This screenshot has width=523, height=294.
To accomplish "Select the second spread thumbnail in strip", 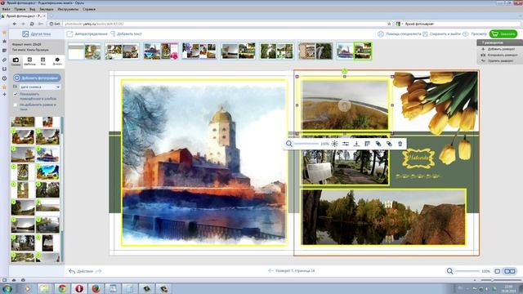I will [122, 51].
